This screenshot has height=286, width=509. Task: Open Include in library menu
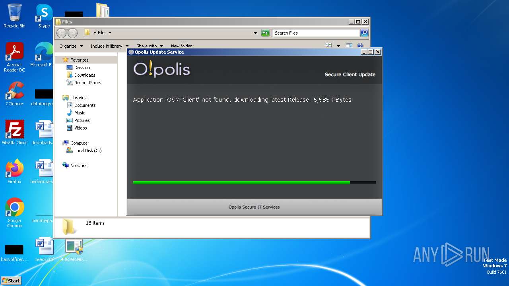coord(109,46)
